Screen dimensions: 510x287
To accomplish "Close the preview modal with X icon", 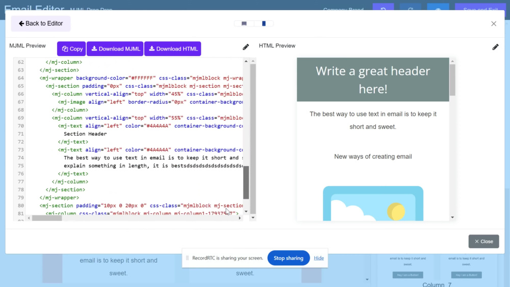I will click(493, 24).
